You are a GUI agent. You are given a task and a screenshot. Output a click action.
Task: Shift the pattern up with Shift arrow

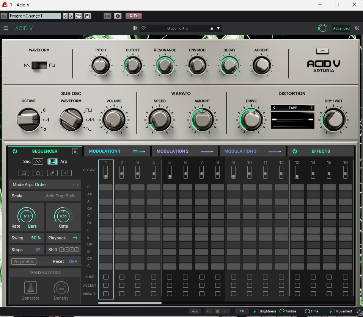[x=61, y=250]
